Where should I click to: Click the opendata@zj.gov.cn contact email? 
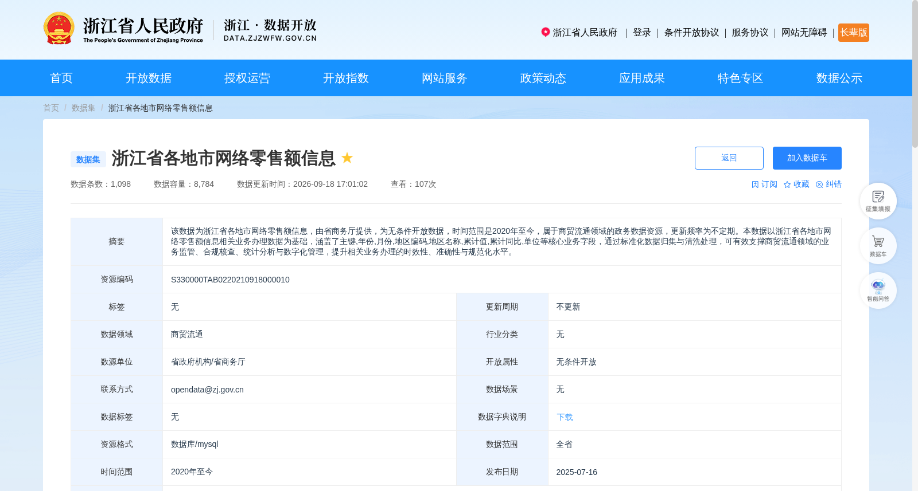pyautogui.click(x=207, y=390)
